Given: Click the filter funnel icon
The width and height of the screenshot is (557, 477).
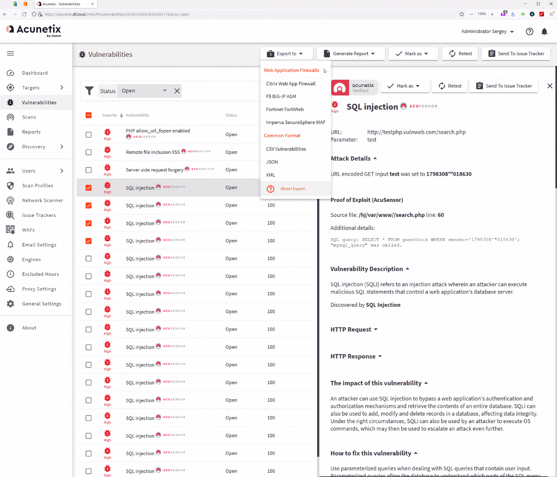Looking at the screenshot, I should click(x=89, y=91).
